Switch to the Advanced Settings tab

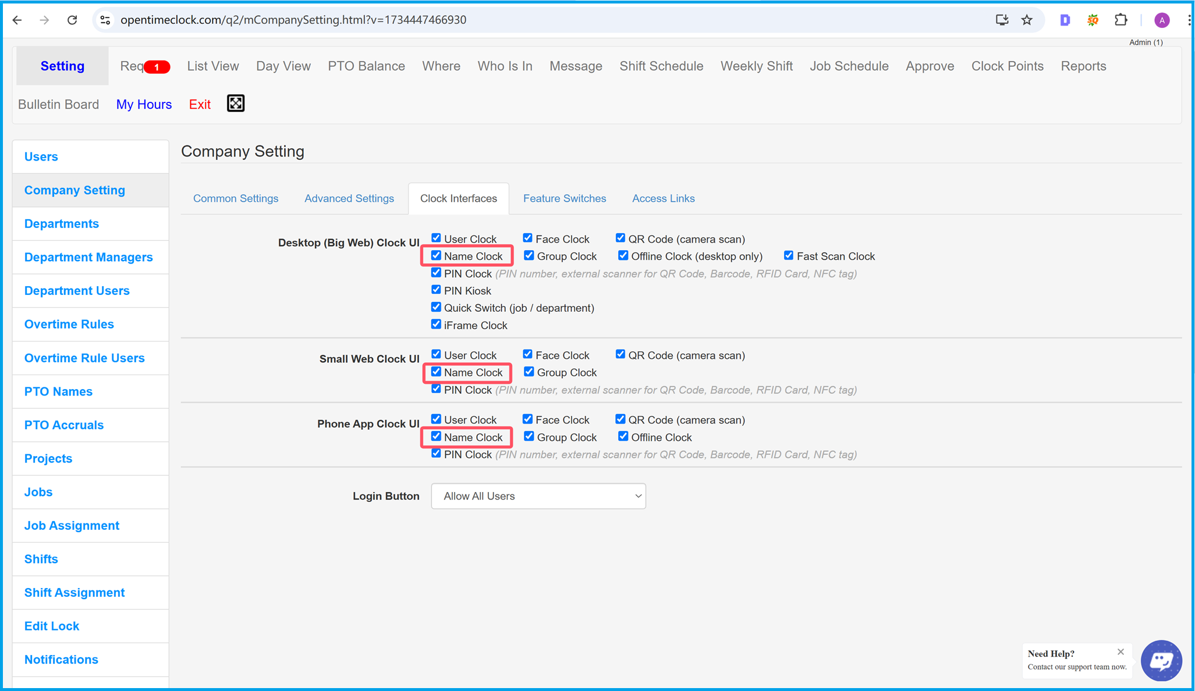pyautogui.click(x=349, y=198)
